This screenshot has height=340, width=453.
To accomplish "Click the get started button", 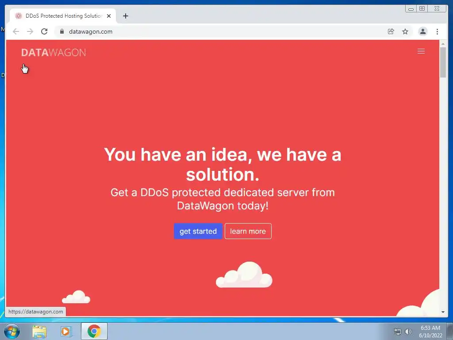I will pos(198,231).
